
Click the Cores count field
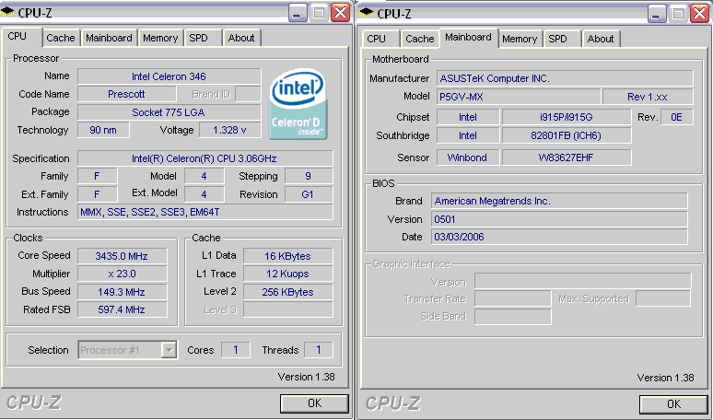[236, 350]
